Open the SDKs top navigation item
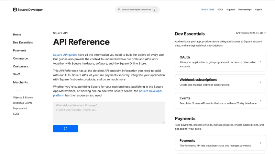Screen dimensions: 275x154 (x=220, y=10)
